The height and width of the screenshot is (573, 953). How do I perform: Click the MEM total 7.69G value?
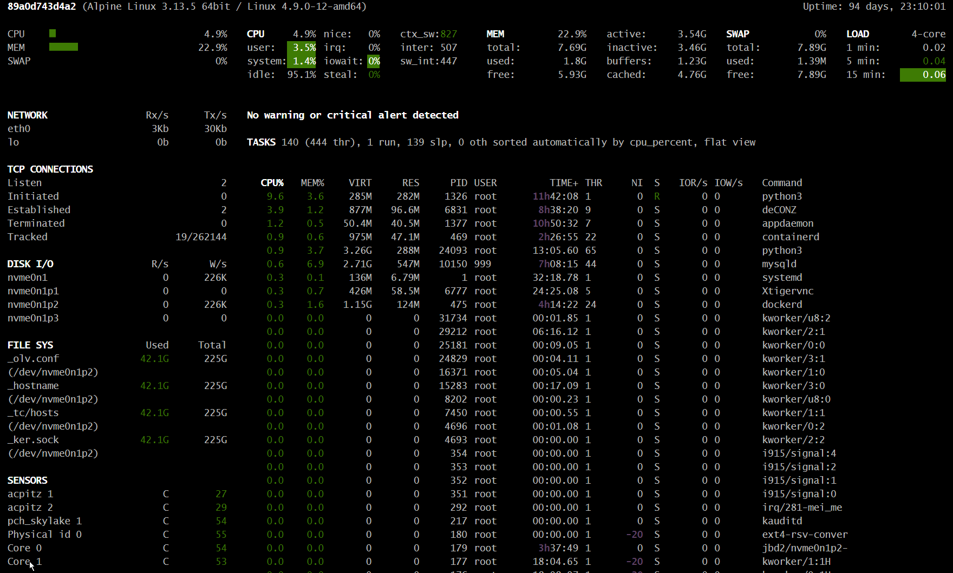tap(572, 48)
